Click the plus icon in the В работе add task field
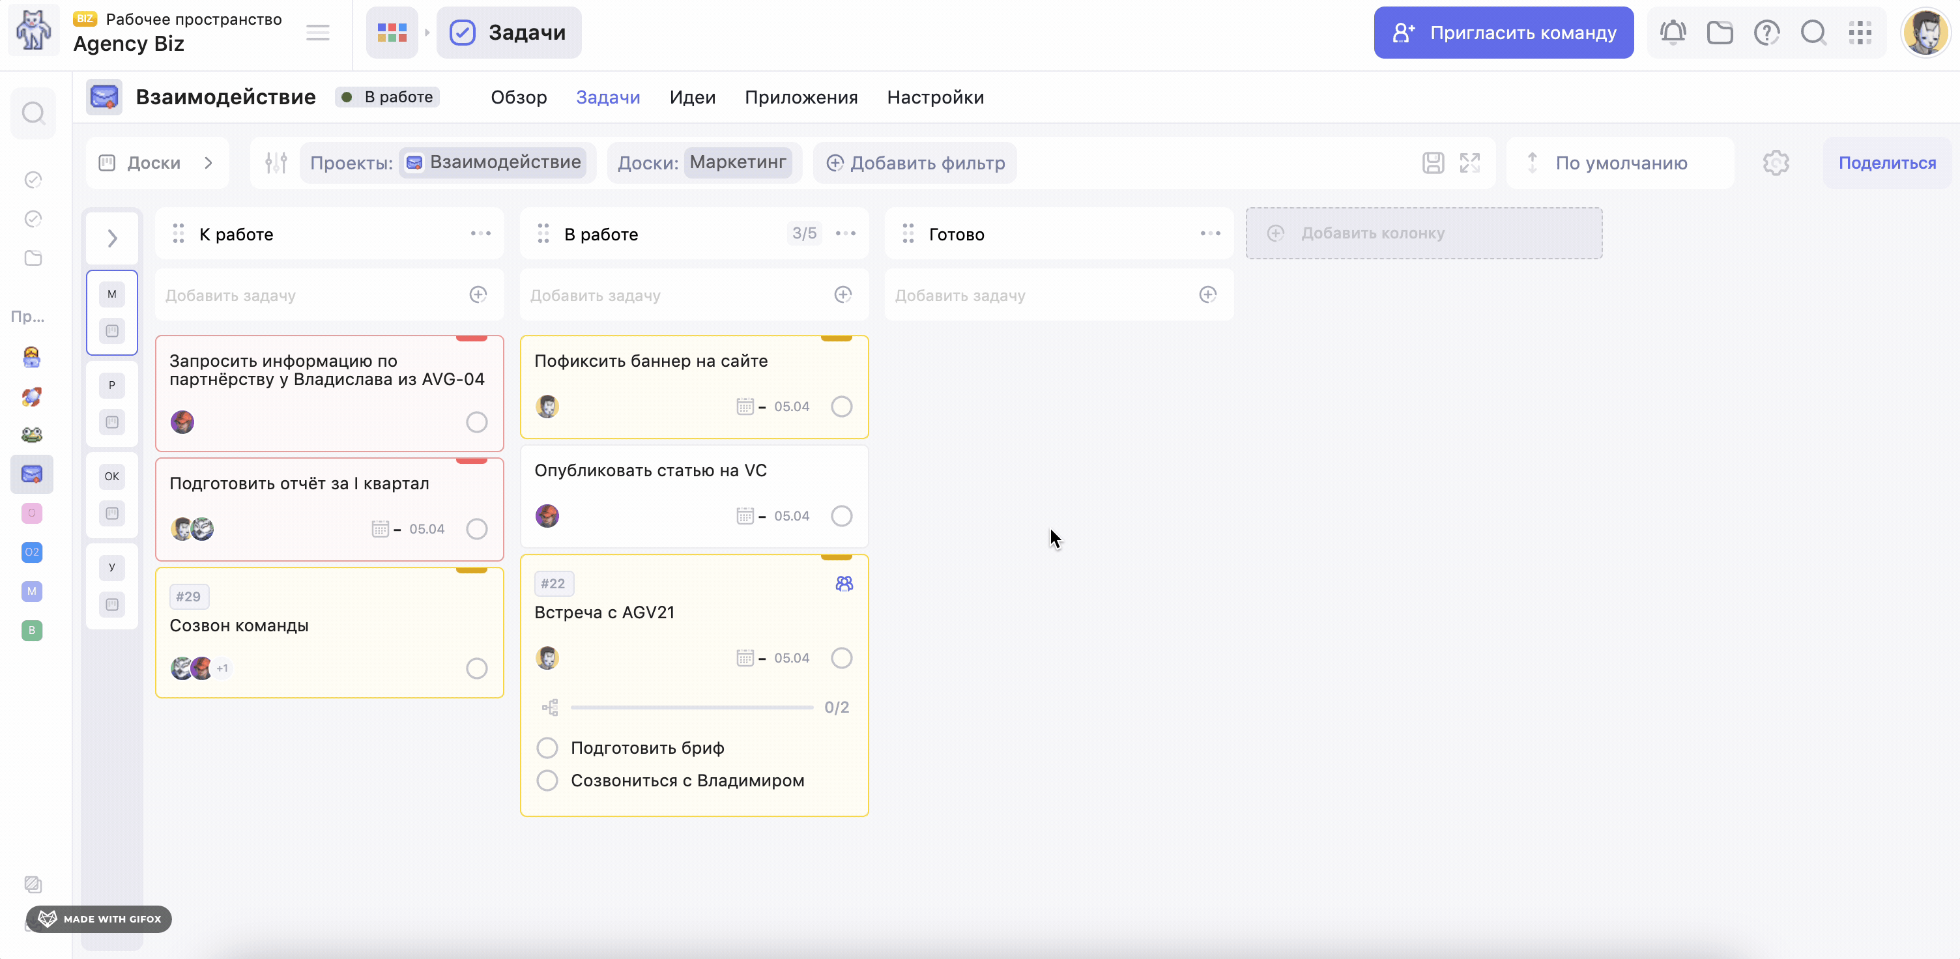Screen dimensions: 1960x959 click(843, 294)
